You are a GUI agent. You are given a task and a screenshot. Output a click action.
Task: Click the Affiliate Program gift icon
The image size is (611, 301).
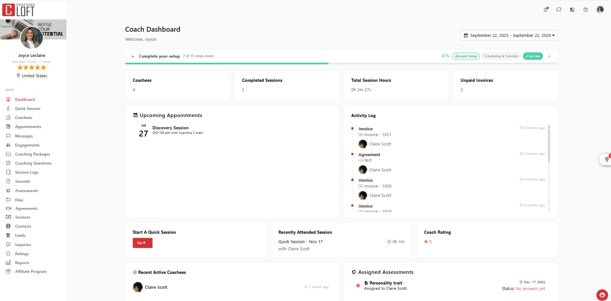click(x=8, y=272)
